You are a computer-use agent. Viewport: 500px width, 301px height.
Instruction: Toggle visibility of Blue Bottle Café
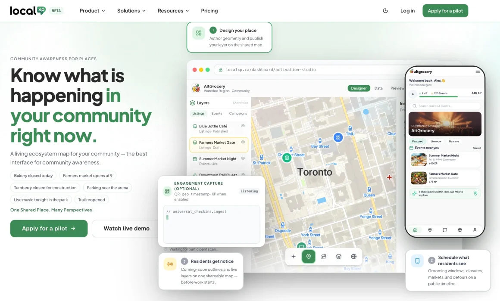pyautogui.click(x=243, y=126)
